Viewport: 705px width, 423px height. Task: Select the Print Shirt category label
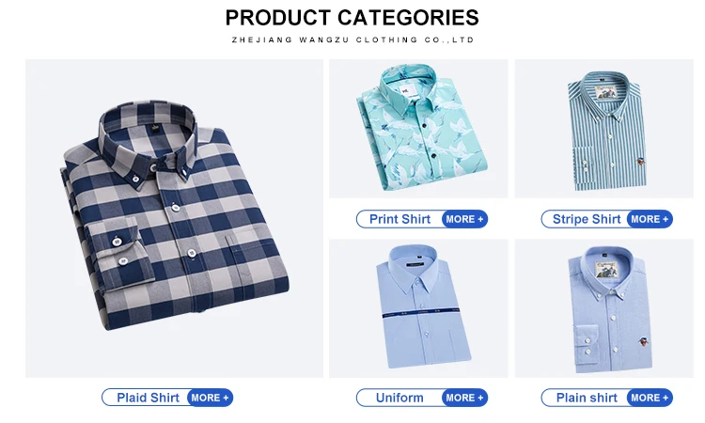click(399, 219)
